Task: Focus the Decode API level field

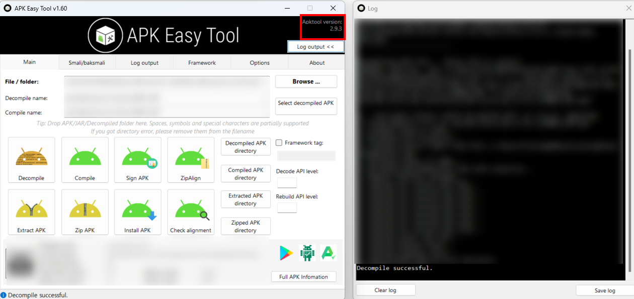Action: (287, 182)
